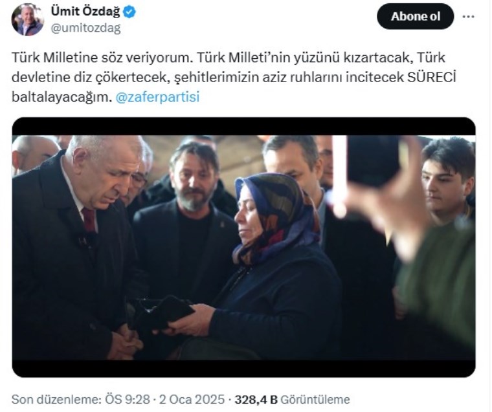492x412 pixels.
Task: Open the 328,4 B Görüntüleme view count
Action: point(292,400)
